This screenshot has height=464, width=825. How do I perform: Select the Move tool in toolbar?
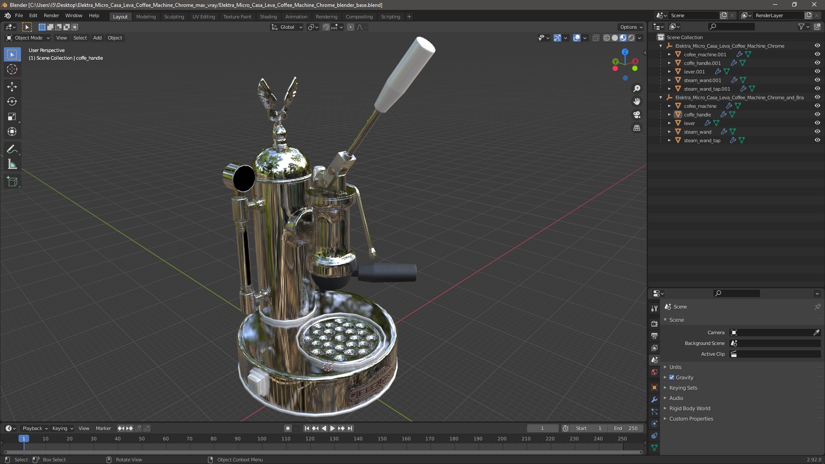tap(12, 87)
